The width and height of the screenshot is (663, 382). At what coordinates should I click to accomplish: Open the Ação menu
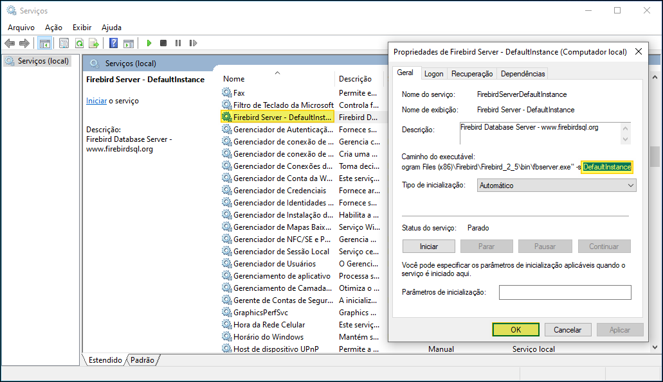coord(54,28)
